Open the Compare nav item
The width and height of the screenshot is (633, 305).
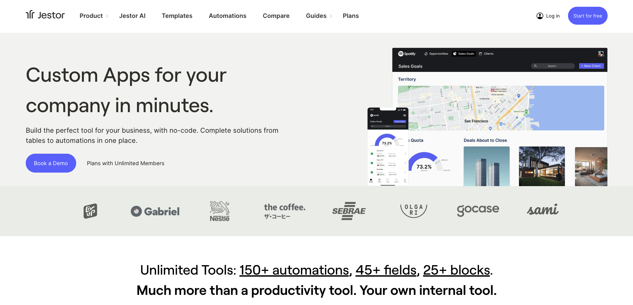click(276, 16)
